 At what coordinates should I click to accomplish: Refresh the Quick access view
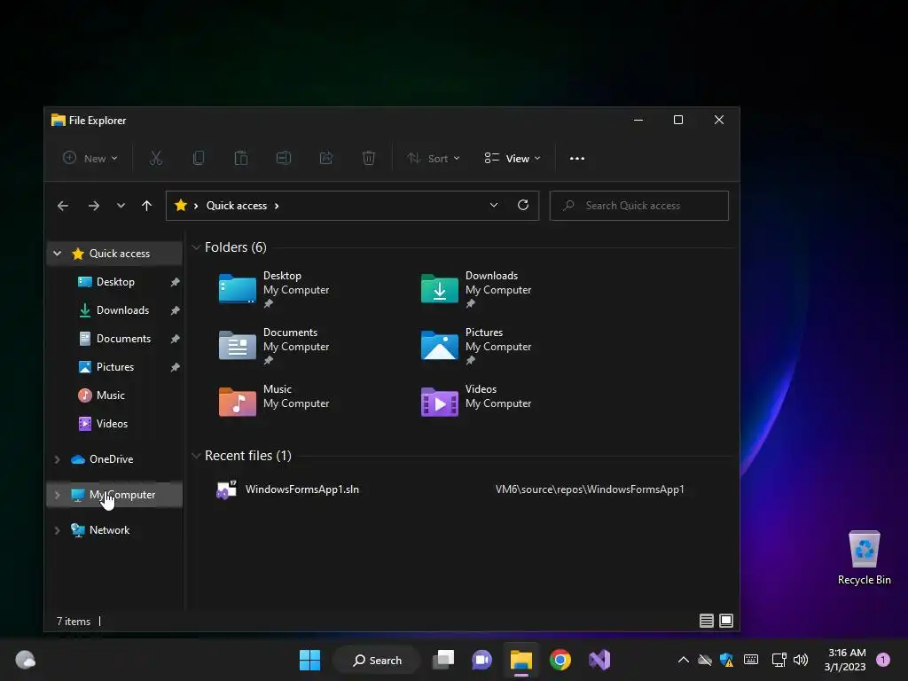523,205
